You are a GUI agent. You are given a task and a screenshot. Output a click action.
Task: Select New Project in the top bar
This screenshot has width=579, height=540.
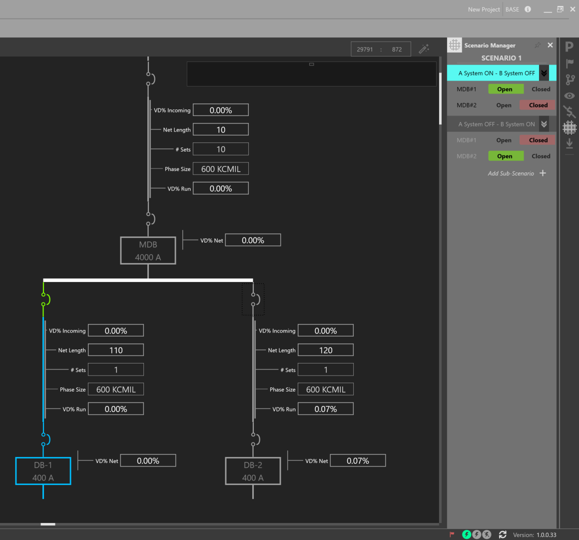(483, 9)
